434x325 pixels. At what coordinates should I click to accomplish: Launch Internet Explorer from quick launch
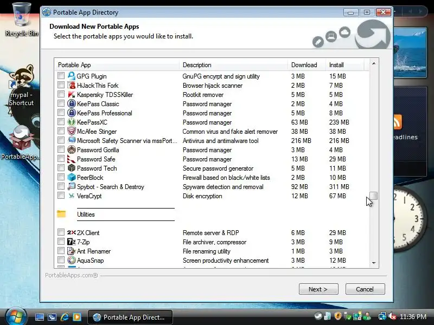coord(65,317)
